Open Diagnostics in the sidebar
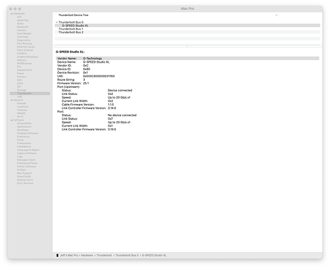Viewport: 330px width, 268px height. (x=24, y=40)
